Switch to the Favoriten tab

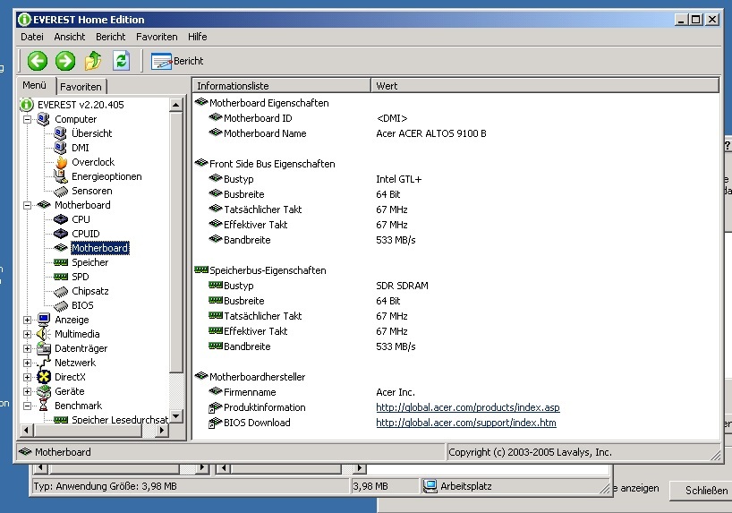(x=81, y=87)
